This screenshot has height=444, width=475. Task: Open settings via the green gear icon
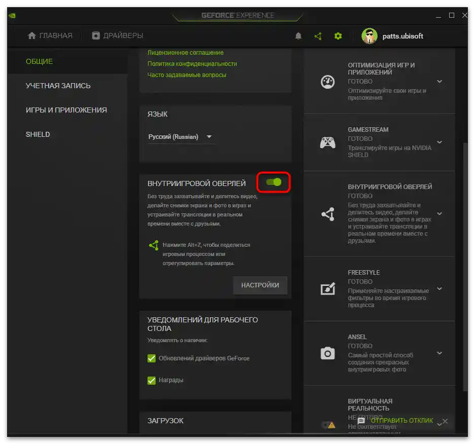coord(338,36)
